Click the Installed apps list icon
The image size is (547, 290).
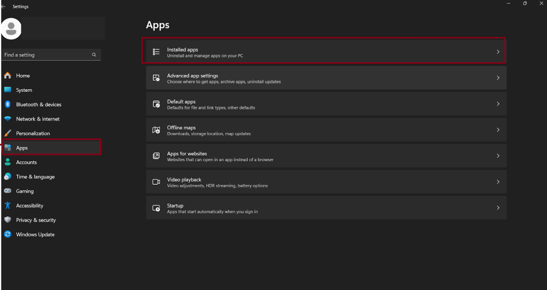pyautogui.click(x=157, y=52)
